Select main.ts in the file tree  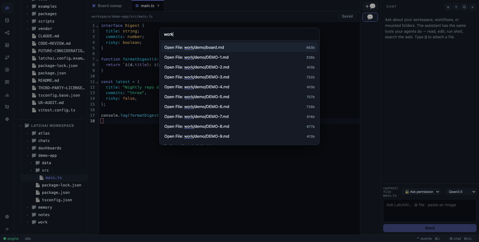tap(54, 178)
